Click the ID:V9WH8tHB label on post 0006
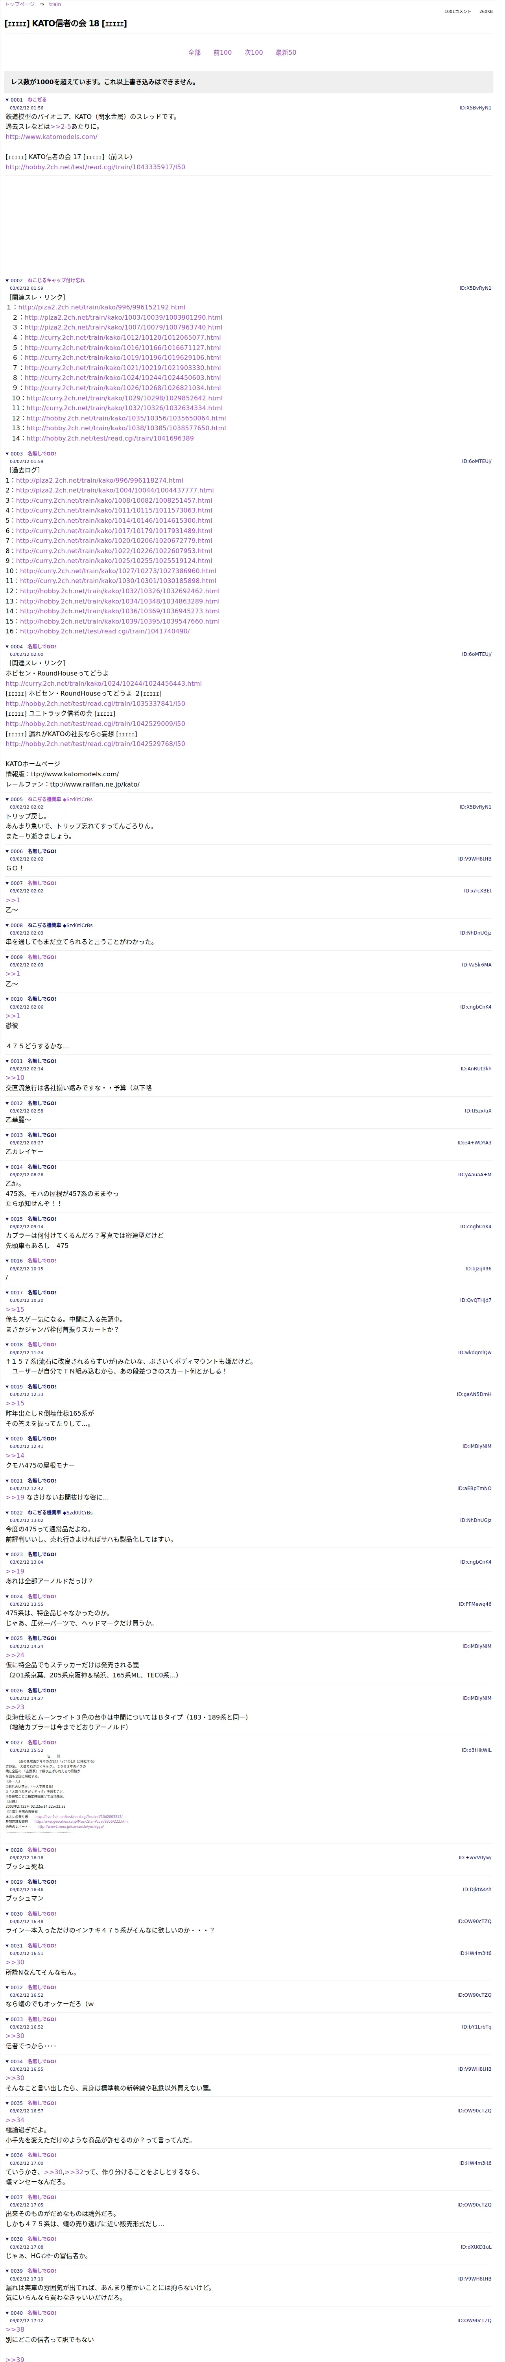 point(475,859)
